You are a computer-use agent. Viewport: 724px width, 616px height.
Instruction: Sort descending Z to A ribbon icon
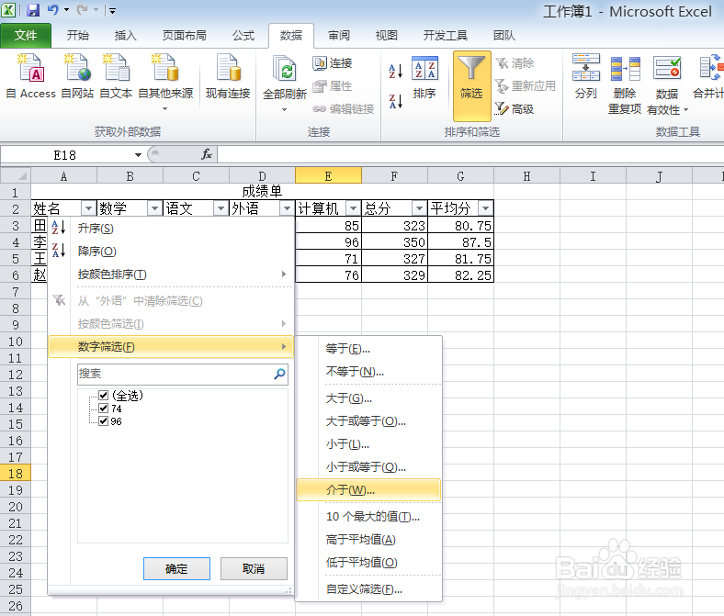(x=396, y=101)
